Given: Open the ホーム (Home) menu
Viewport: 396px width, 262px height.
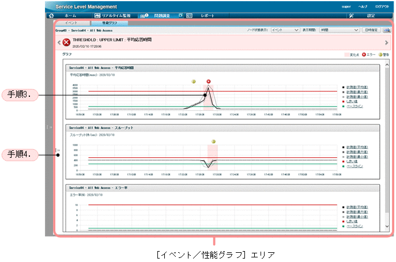Looking at the screenshot, I should (70, 16).
